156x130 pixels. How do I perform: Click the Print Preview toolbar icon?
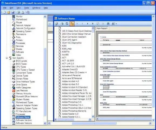[x=22, y=12]
